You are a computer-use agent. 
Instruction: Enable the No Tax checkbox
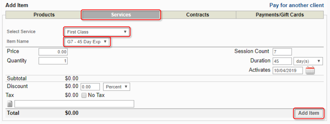[84, 95]
